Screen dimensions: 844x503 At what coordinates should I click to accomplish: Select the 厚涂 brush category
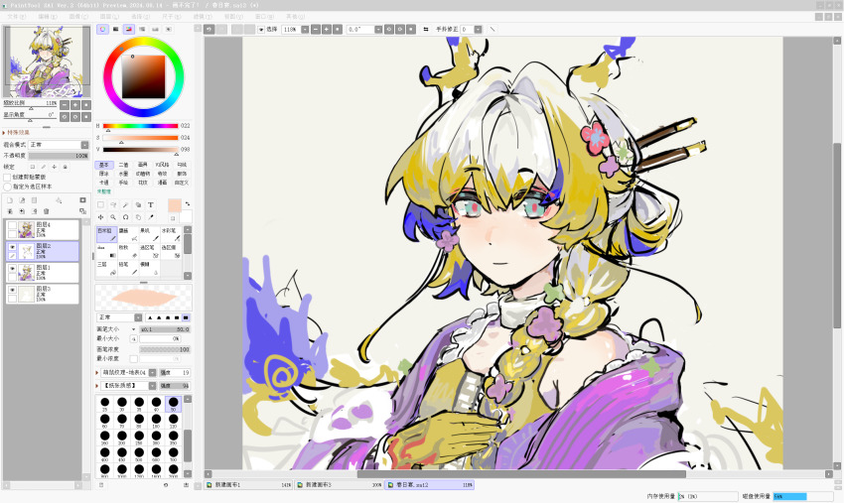pyautogui.click(x=104, y=174)
